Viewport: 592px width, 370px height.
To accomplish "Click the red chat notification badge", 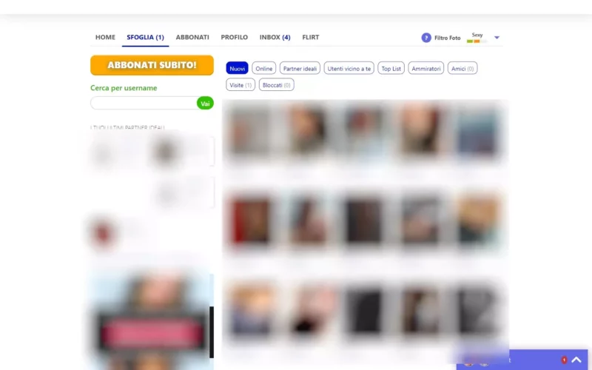I will (x=563, y=360).
